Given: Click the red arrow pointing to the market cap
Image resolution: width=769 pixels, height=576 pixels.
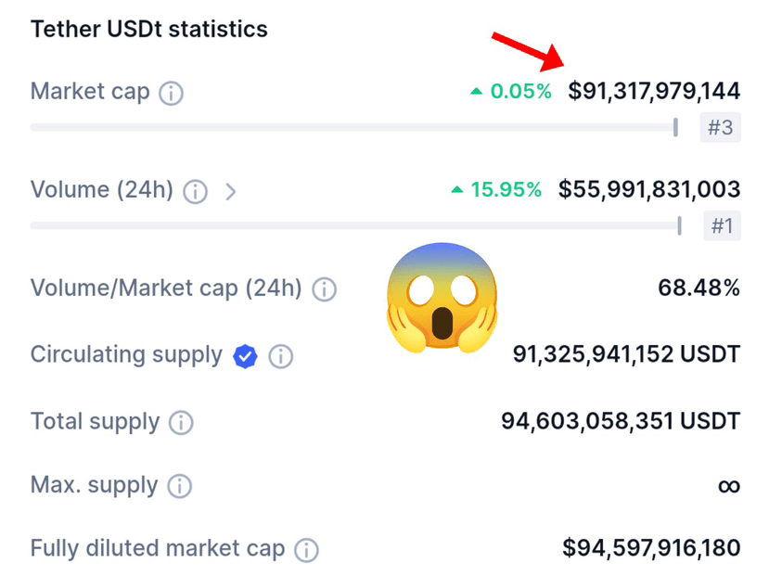Looking at the screenshot, I should point(528,51).
